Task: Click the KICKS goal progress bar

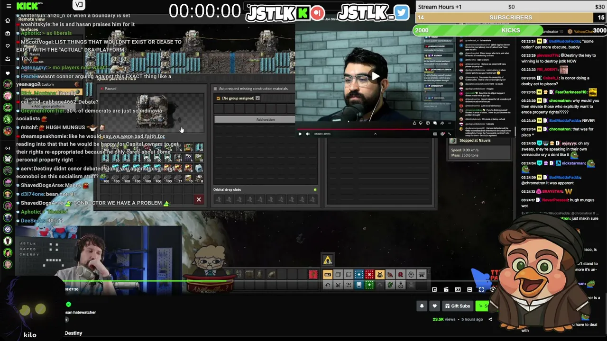Action: pyautogui.click(x=510, y=30)
